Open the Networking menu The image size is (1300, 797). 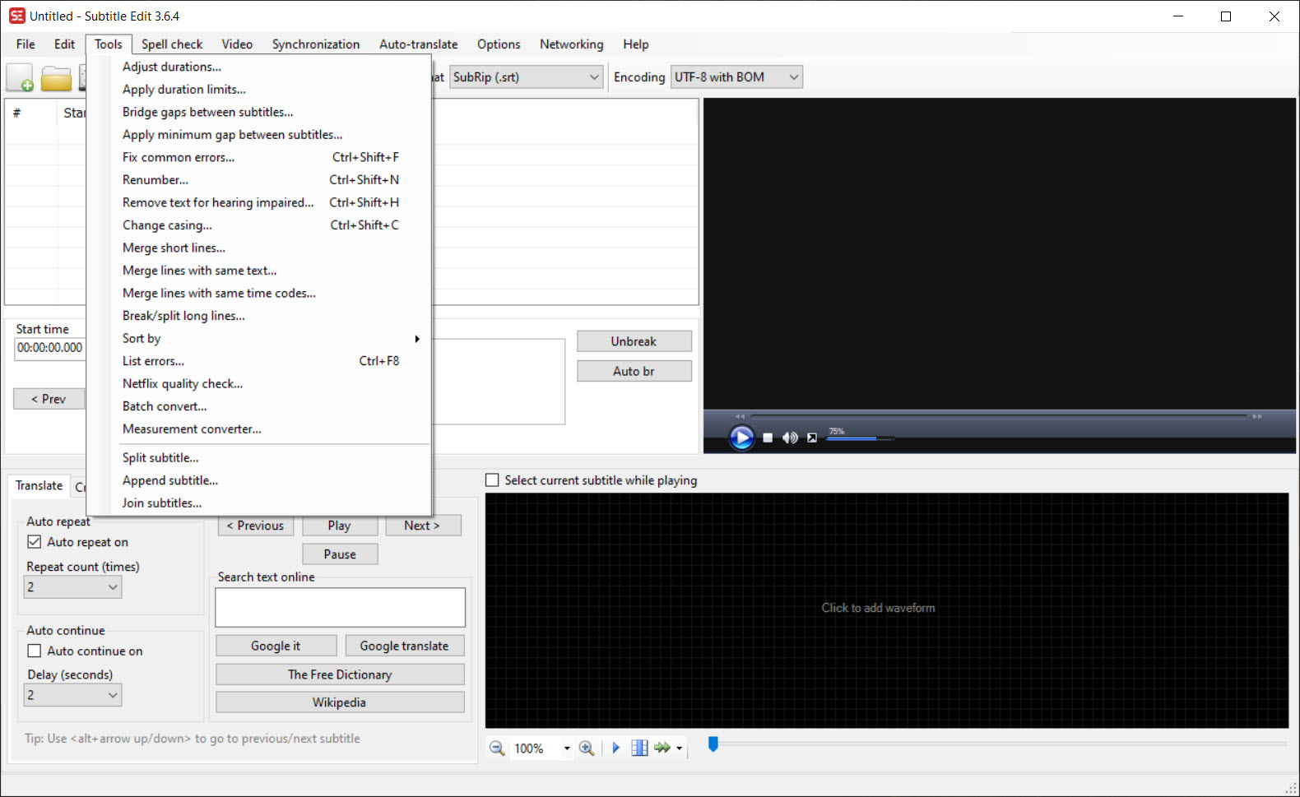coord(571,44)
